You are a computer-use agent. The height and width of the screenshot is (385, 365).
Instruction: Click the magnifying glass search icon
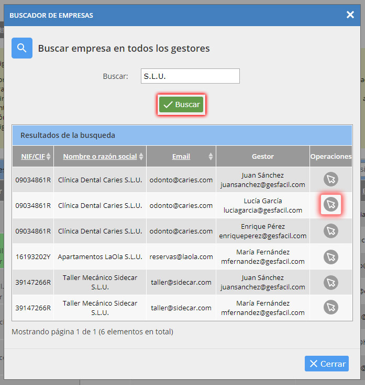click(22, 48)
